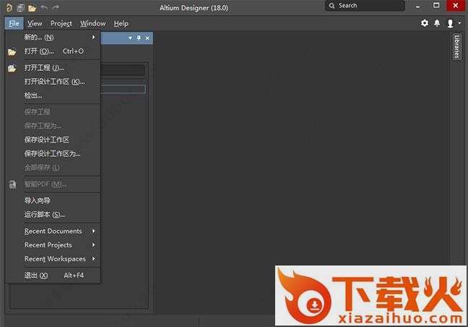Type in the Search field
Viewport: 468px width, 327px height.
(365, 6)
